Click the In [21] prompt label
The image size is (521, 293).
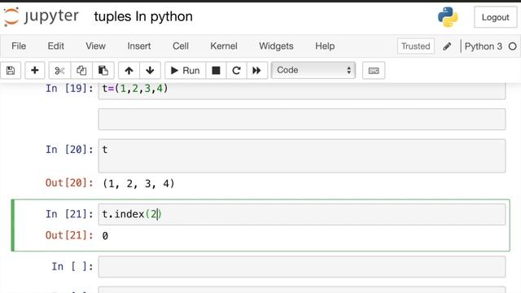tap(69, 214)
